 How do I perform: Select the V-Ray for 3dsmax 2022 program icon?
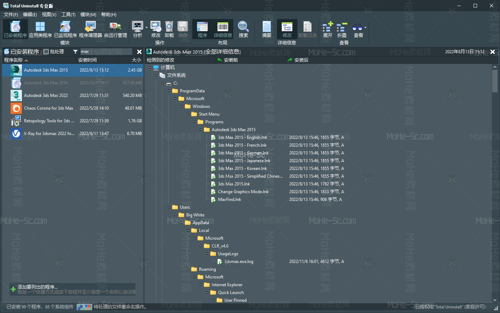[x=16, y=134]
